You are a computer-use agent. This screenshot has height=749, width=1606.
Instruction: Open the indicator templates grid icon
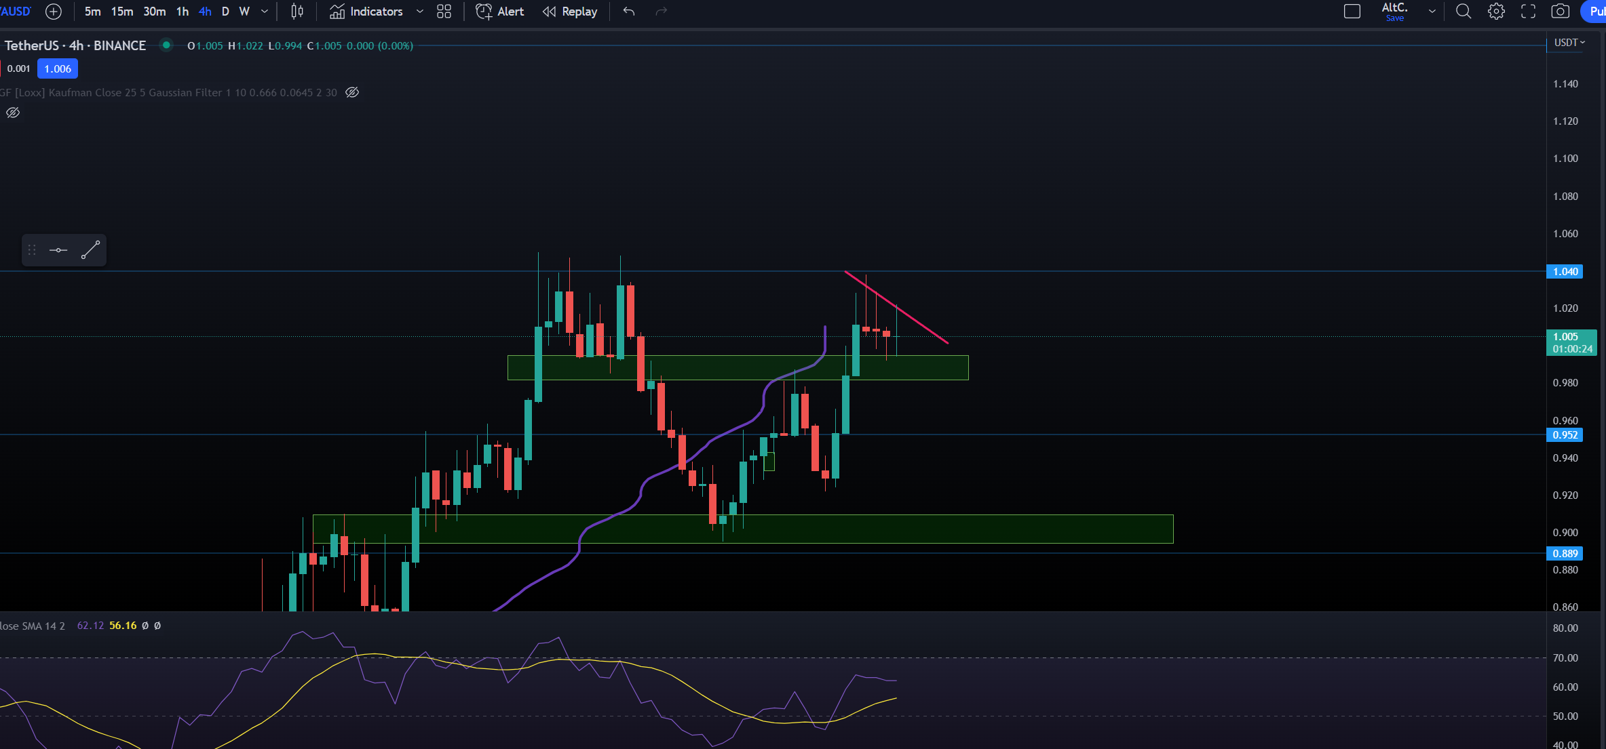(x=444, y=12)
